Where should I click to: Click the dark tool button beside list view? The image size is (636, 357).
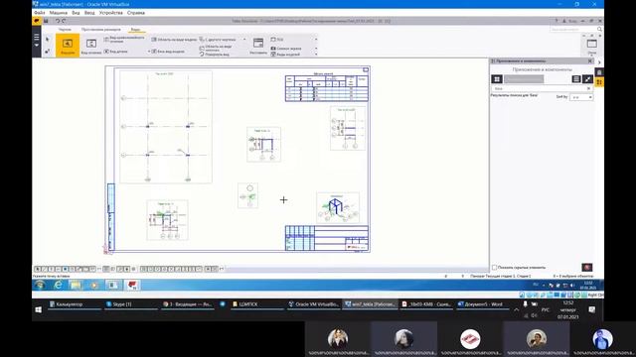click(587, 79)
